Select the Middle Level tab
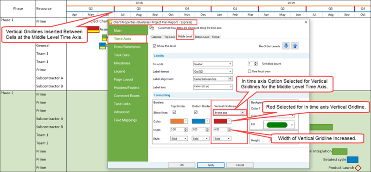371x172 pixels. (185, 37)
